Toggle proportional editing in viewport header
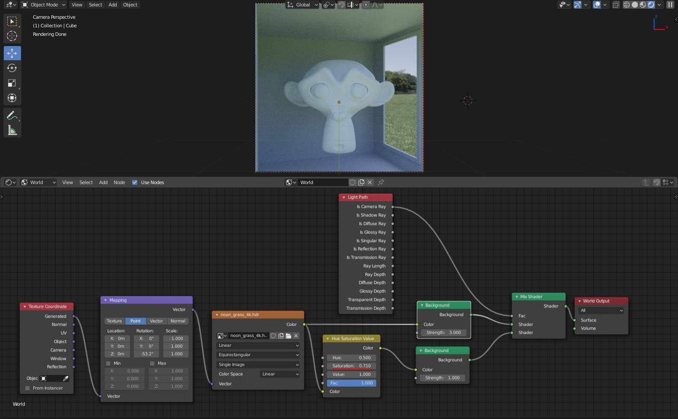This screenshot has height=419, width=678. [366, 5]
